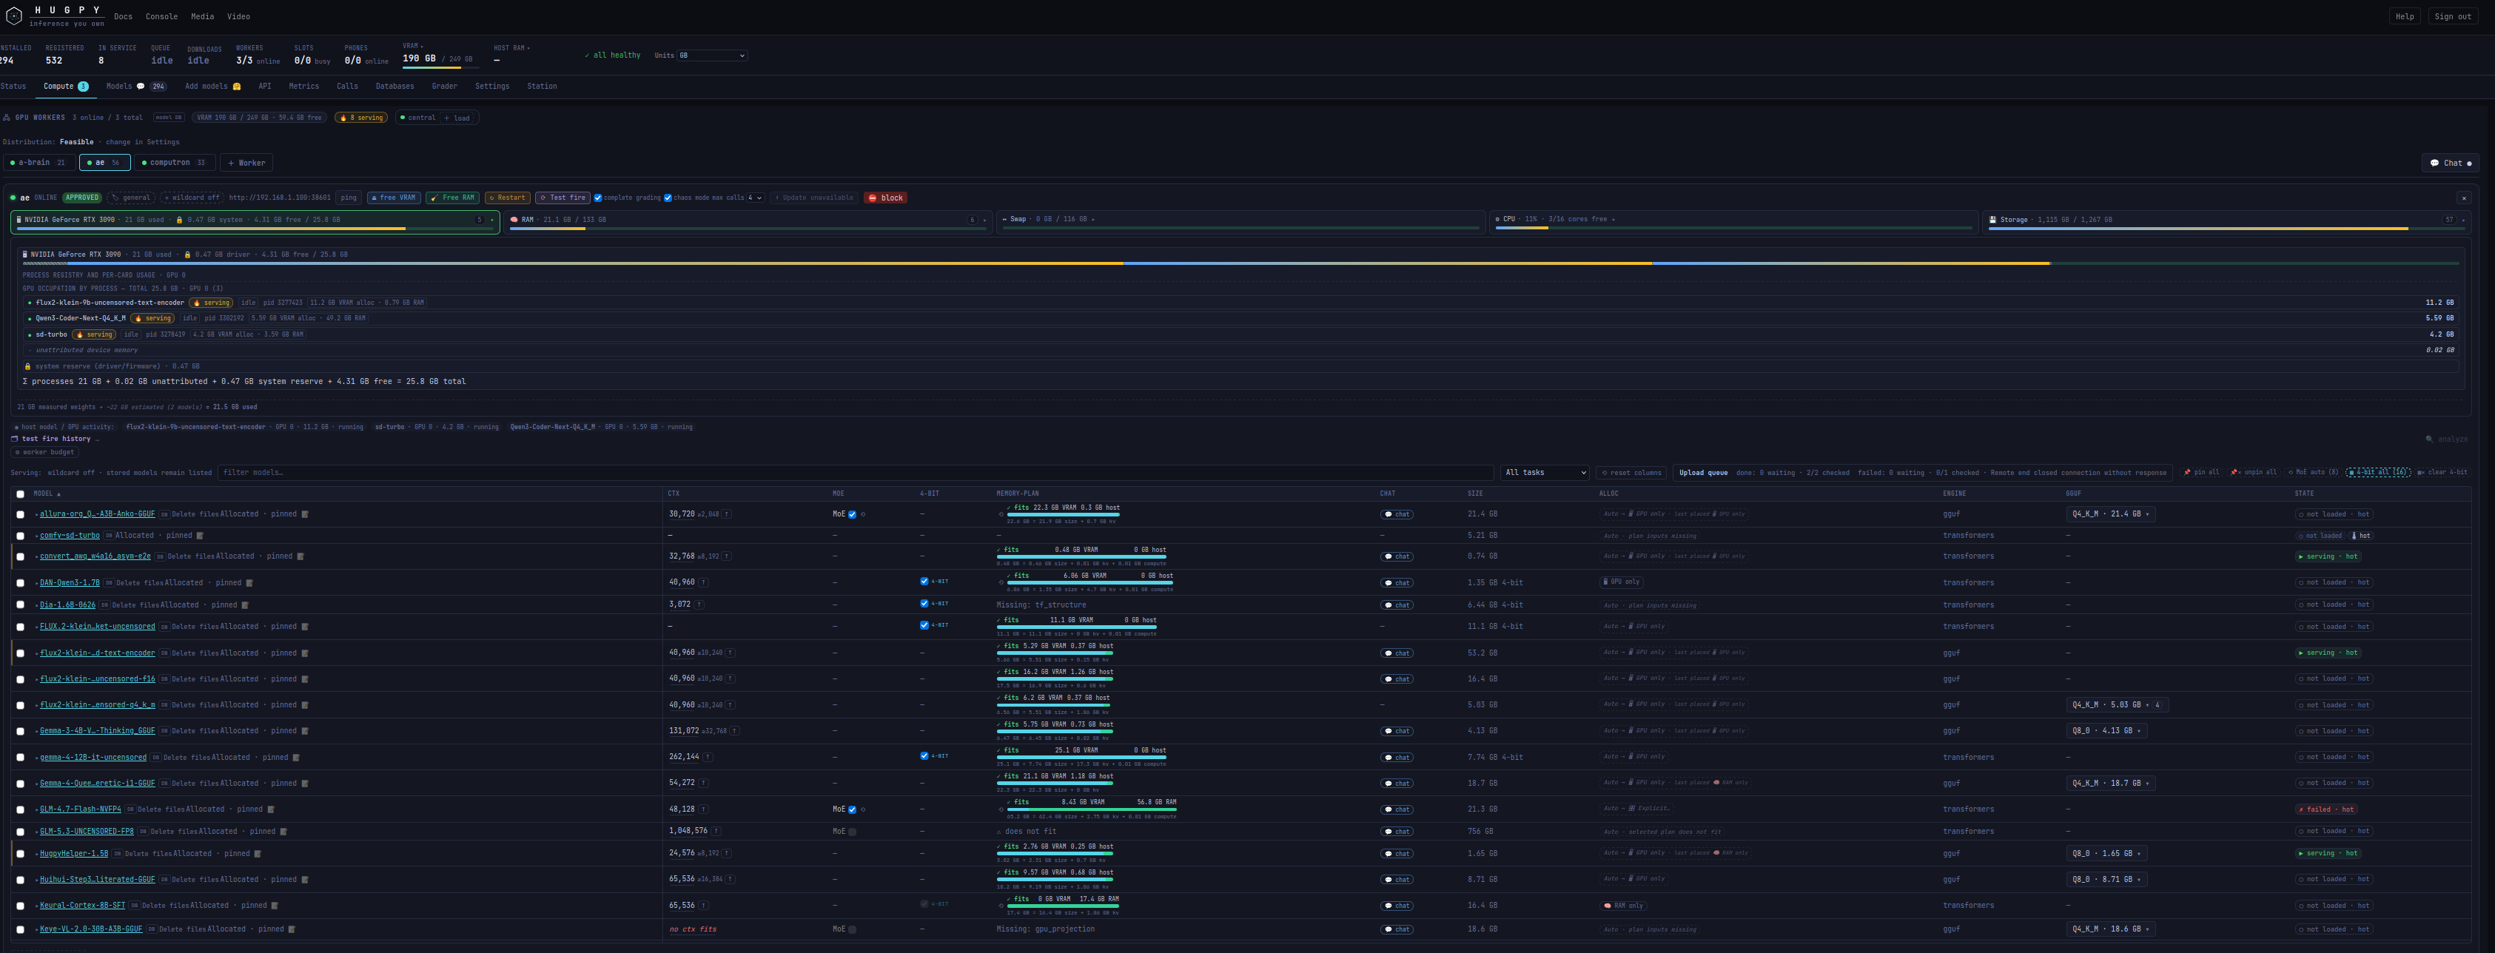Image resolution: width=2495 pixels, height=953 pixels.
Task: Click the Restart worker button
Action: click(506, 198)
